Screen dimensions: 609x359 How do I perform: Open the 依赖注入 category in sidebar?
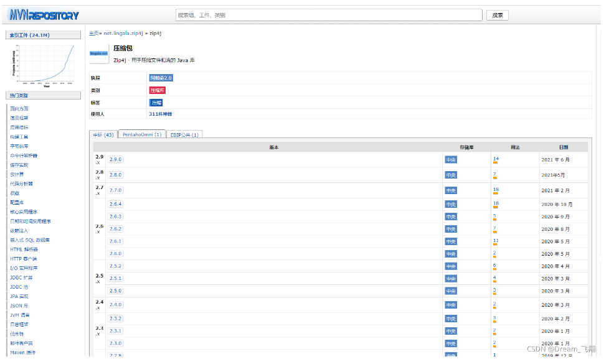click(19, 231)
